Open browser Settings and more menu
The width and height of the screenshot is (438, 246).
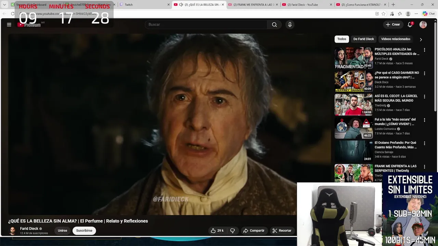pos(416,14)
